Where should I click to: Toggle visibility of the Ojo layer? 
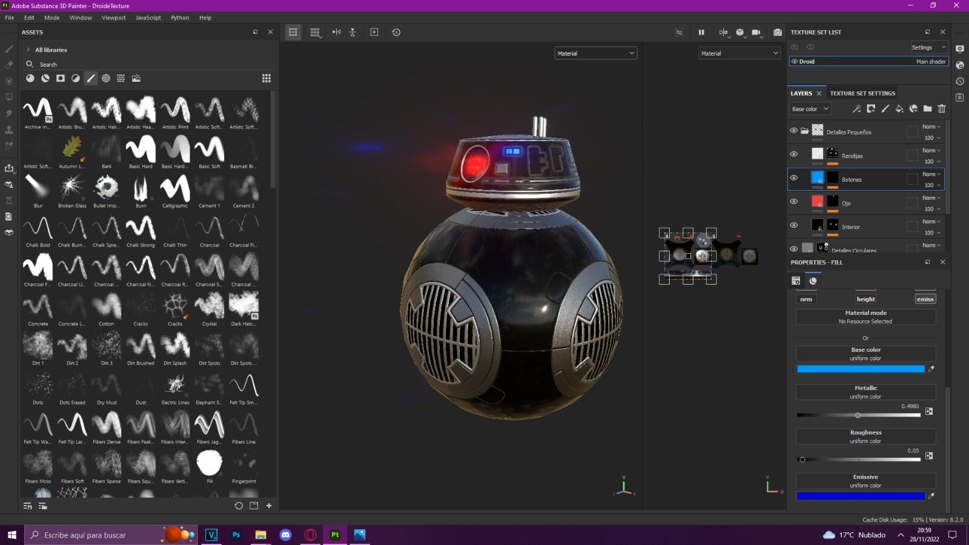pyautogui.click(x=794, y=202)
